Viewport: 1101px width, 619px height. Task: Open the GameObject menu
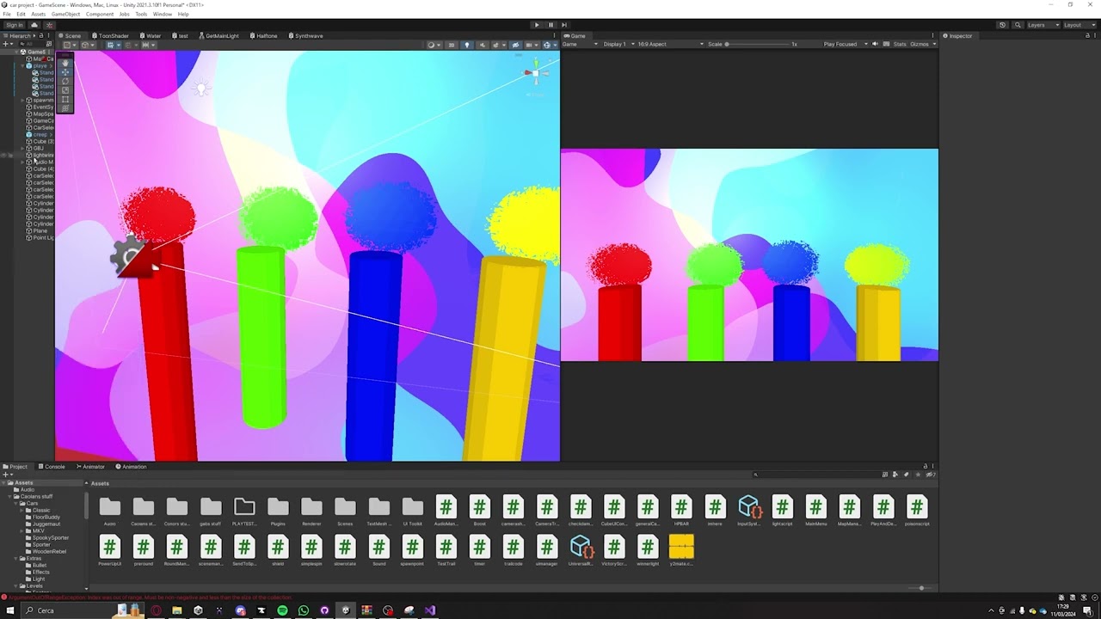65,14
